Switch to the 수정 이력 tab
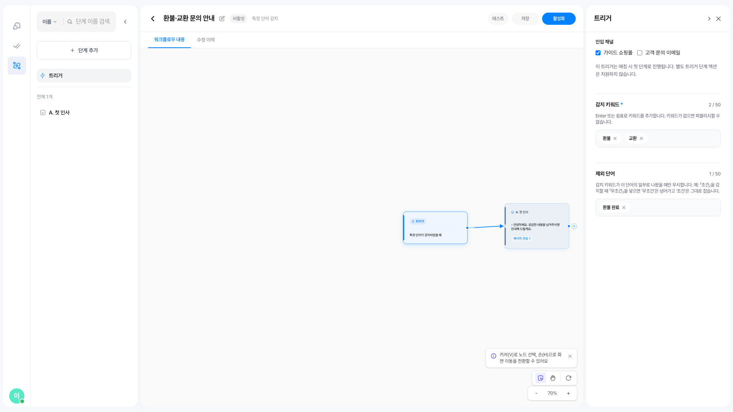The image size is (733, 412). [x=206, y=40]
